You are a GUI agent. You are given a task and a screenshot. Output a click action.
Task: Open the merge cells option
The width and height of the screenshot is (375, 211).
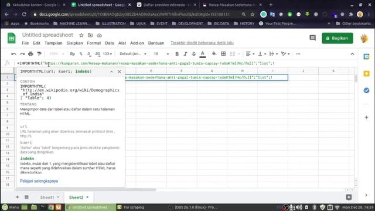(234, 54)
